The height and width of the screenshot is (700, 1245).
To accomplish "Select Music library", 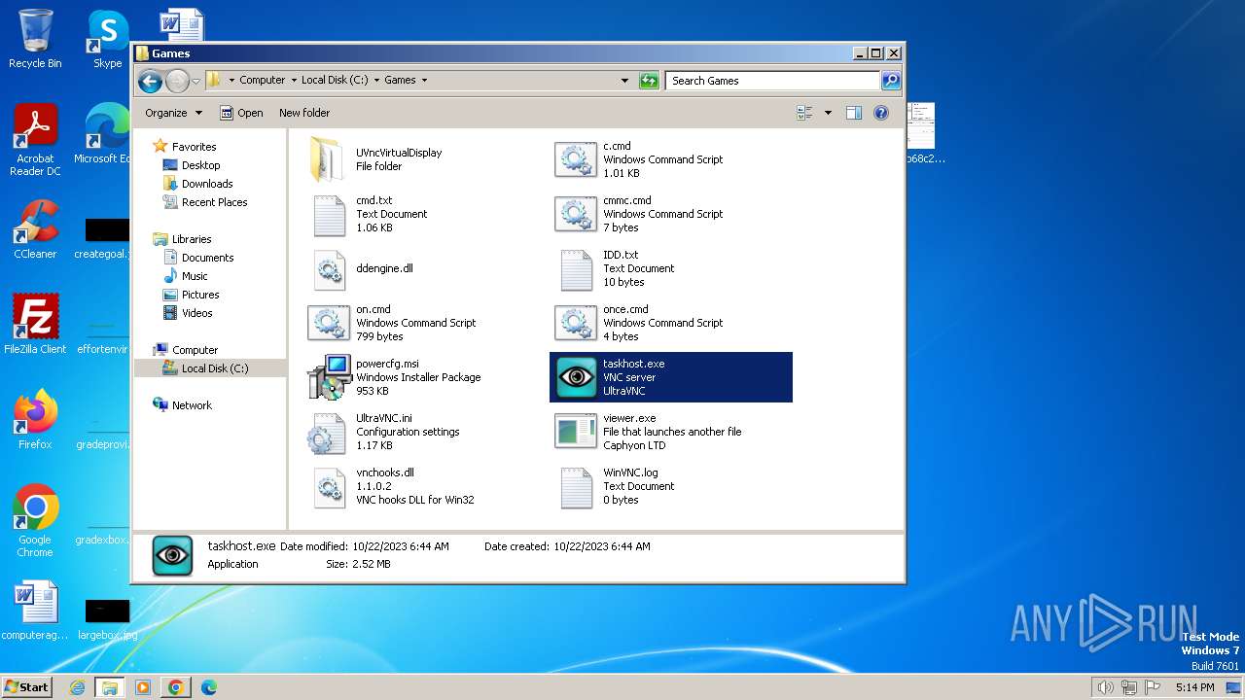I will pos(195,276).
